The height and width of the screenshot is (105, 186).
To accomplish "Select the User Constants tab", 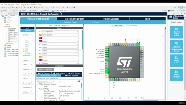I will pos(71,76).
